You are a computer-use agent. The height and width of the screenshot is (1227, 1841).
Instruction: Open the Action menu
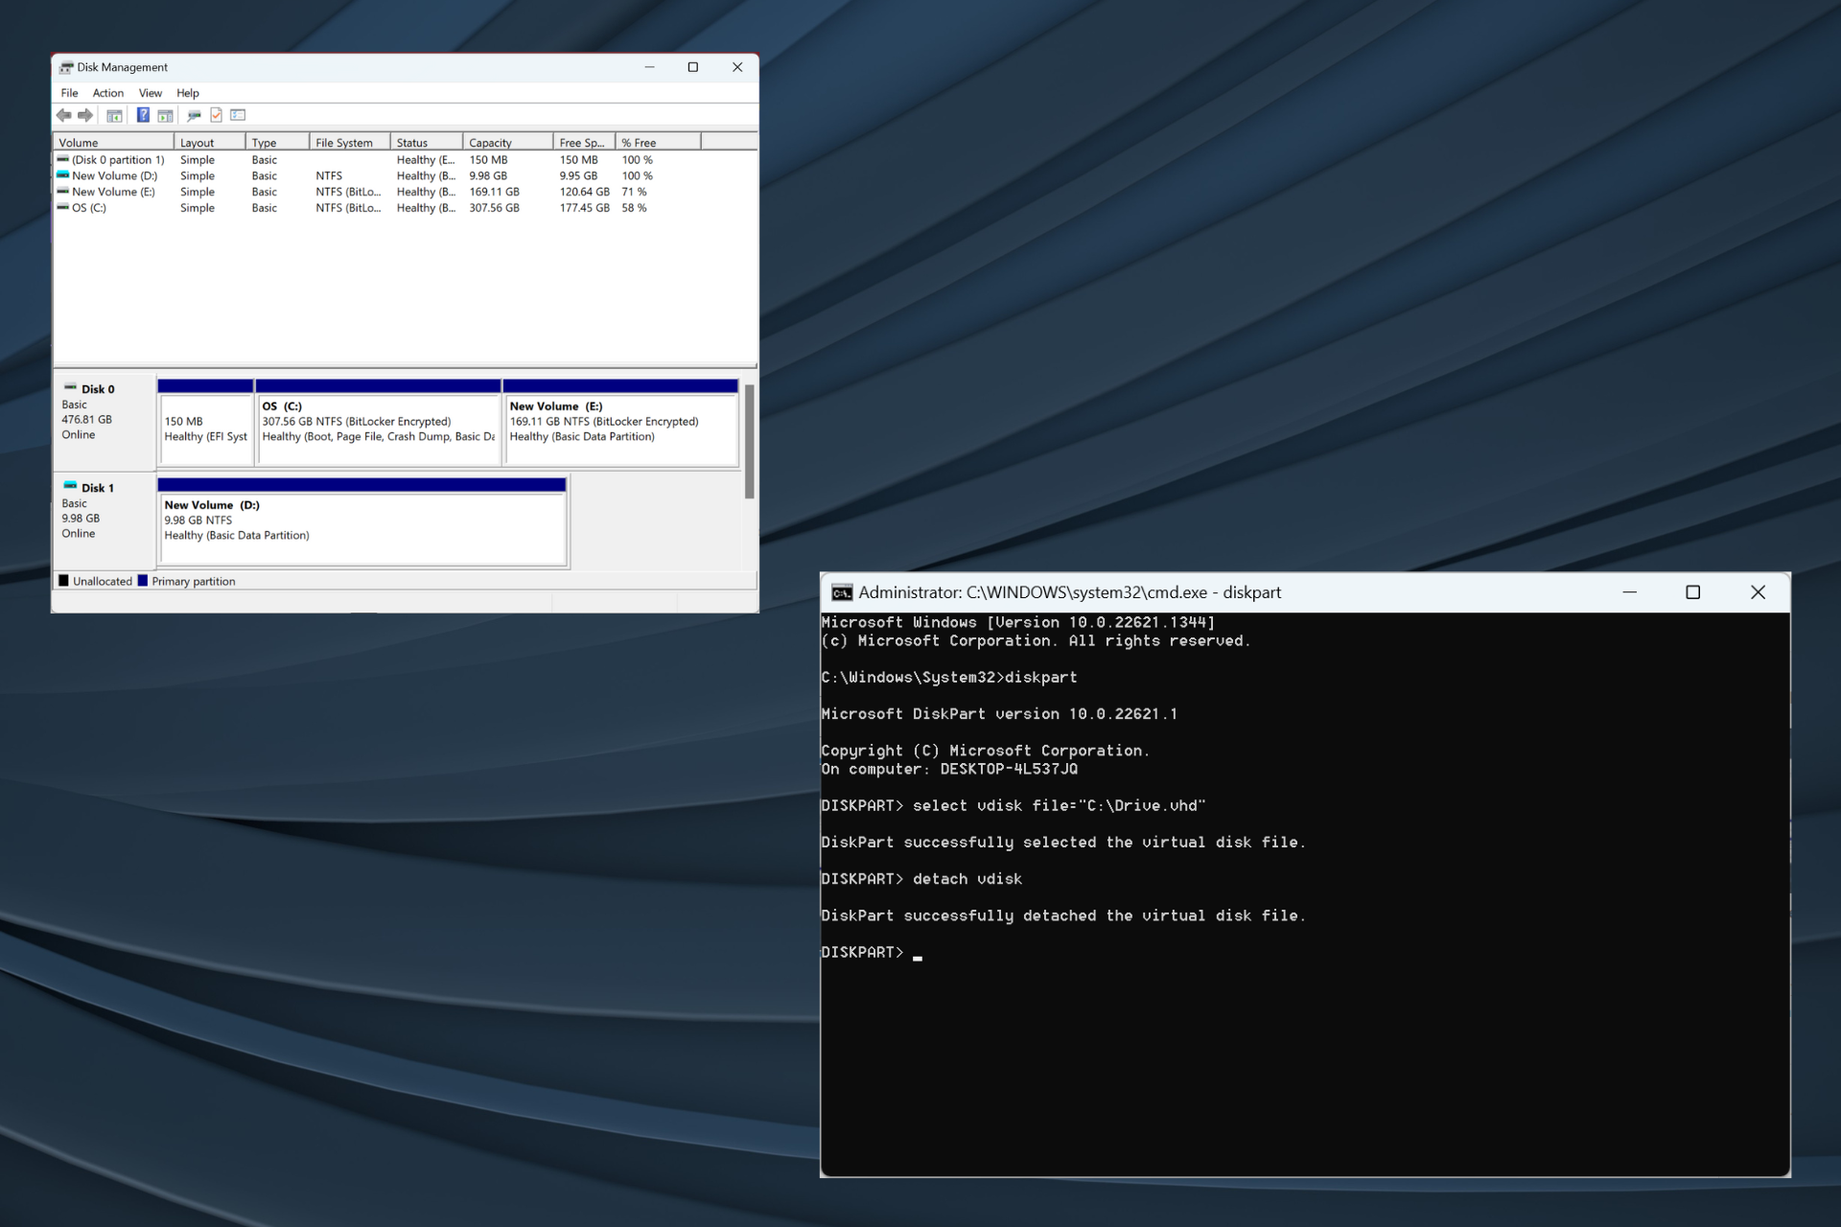pyautogui.click(x=108, y=93)
